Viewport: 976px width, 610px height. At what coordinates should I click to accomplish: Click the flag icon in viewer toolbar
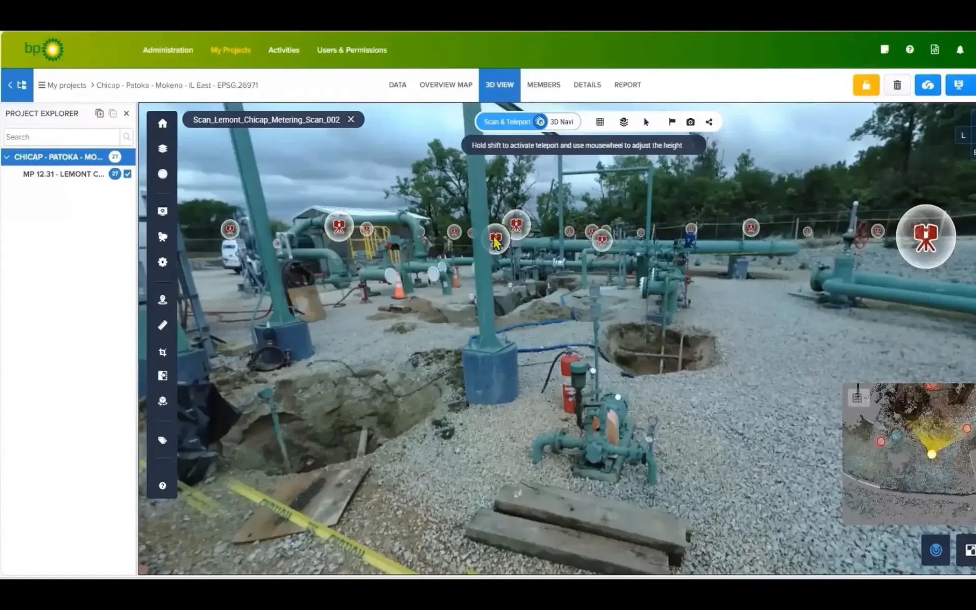pyautogui.click(x=672, y=122)
